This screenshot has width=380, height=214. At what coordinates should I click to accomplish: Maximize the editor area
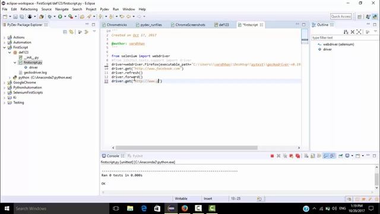[304, 24]
